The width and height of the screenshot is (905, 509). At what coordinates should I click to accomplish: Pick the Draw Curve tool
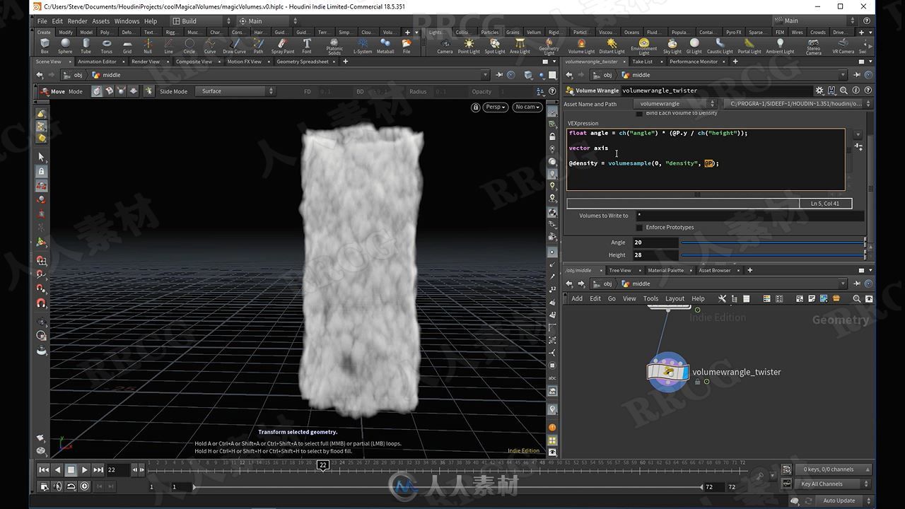click(234, 46)
